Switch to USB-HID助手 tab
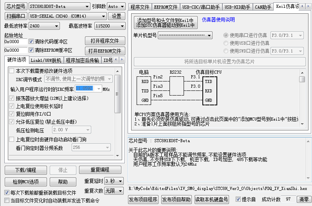 (237, 7)
